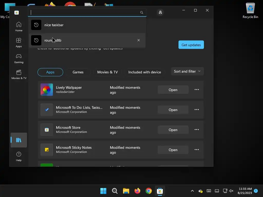Click the Microsoft To Do: Lists, Tasks... name

(x=79, y=107)
